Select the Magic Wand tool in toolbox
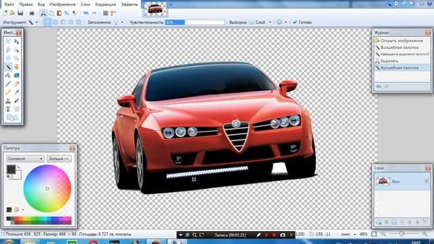 pos(8,66)
